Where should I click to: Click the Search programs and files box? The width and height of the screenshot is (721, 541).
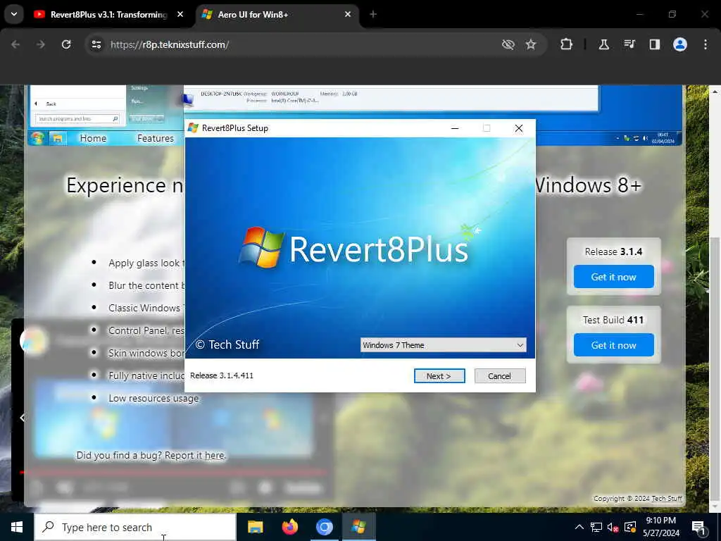coord(77,118)
